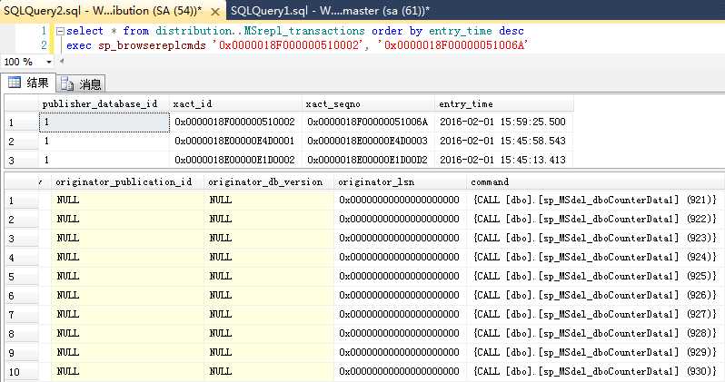The width and height of the screenshot is (725, 382).
Task: Select command cell ending with (930)
Action: [x=596, y=371]
